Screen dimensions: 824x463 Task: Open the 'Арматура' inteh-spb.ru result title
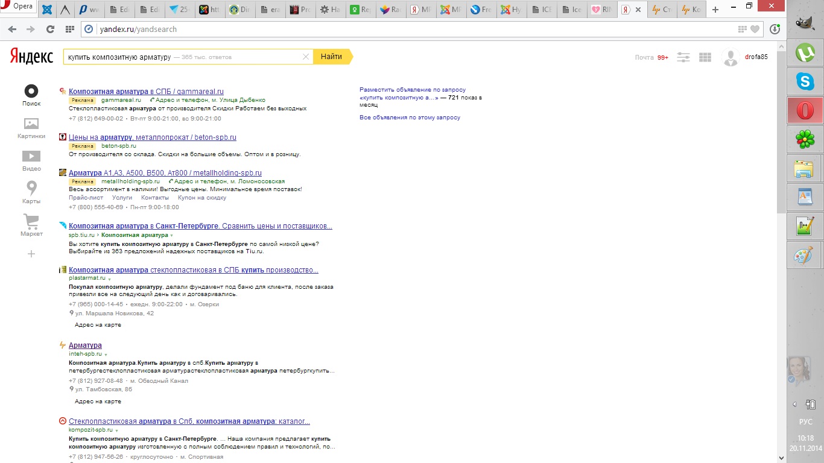click(85, 345)
